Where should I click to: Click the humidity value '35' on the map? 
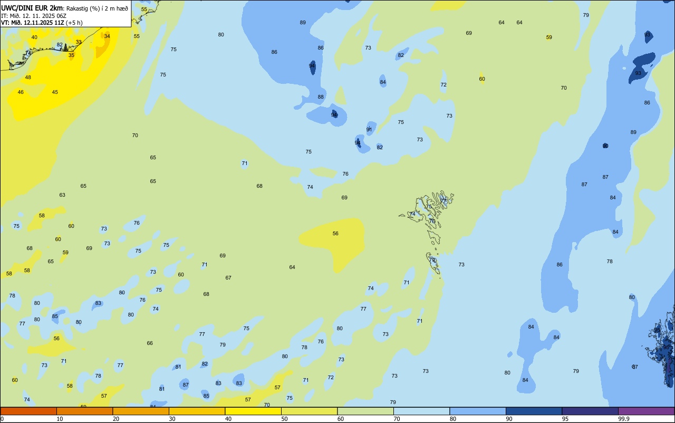[71, 55]
